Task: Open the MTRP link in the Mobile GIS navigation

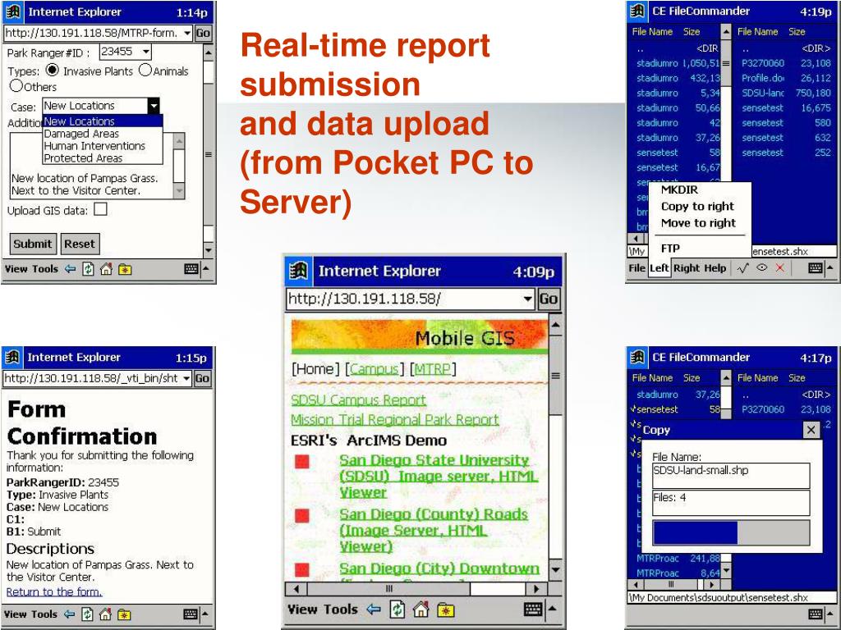Action: tap(432, 369)
